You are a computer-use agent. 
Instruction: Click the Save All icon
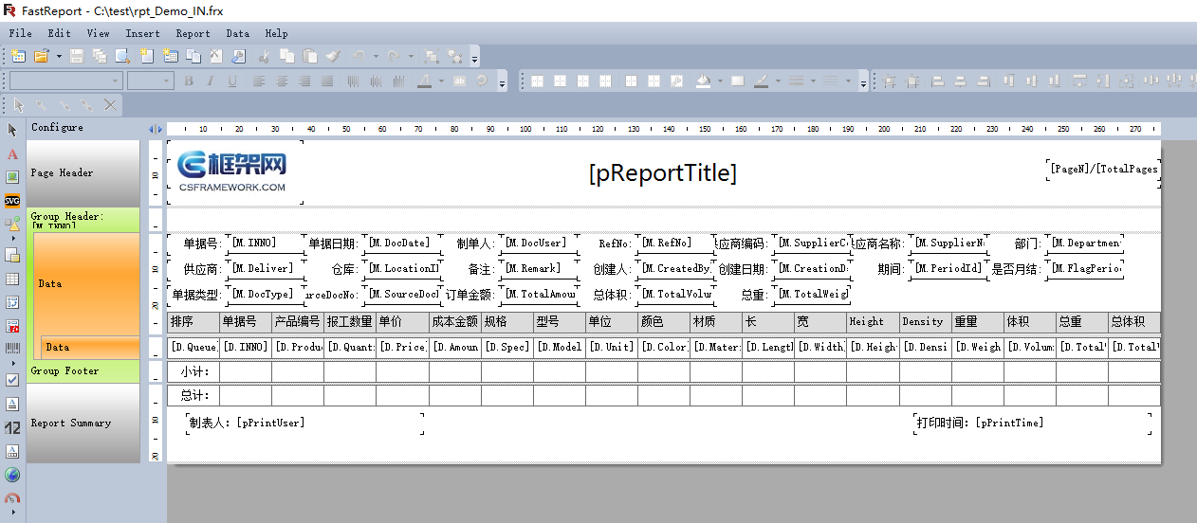[100, 56]
